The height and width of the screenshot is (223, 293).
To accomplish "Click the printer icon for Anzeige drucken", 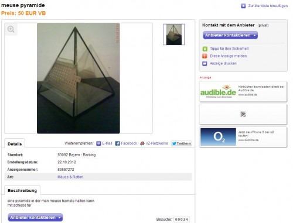I will [205, 63].
